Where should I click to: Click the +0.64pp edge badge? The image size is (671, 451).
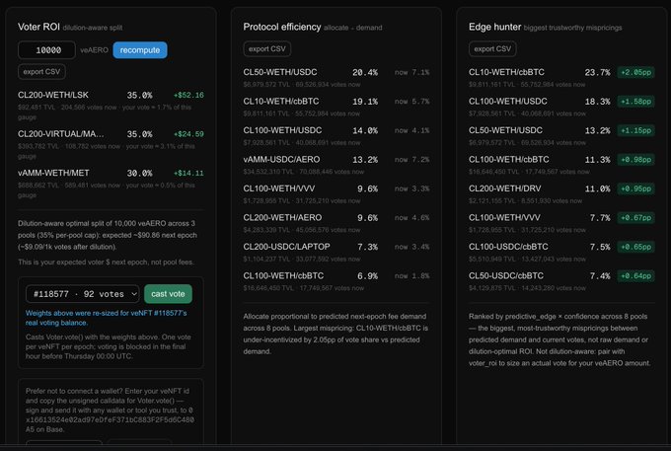click(x=635, y=276)
